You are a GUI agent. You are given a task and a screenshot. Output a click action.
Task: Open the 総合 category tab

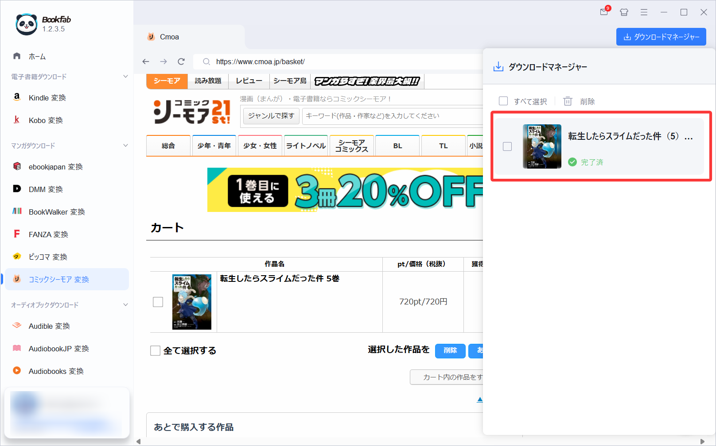pyautogui.click(x=168, y=146)
